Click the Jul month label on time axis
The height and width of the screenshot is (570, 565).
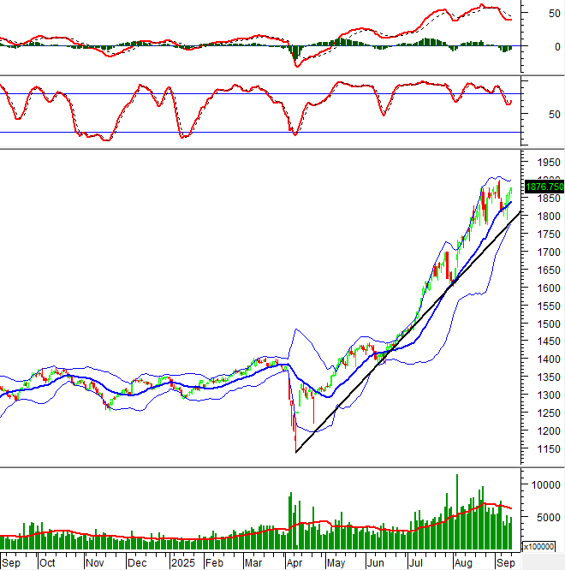click(x=418, y=563)
